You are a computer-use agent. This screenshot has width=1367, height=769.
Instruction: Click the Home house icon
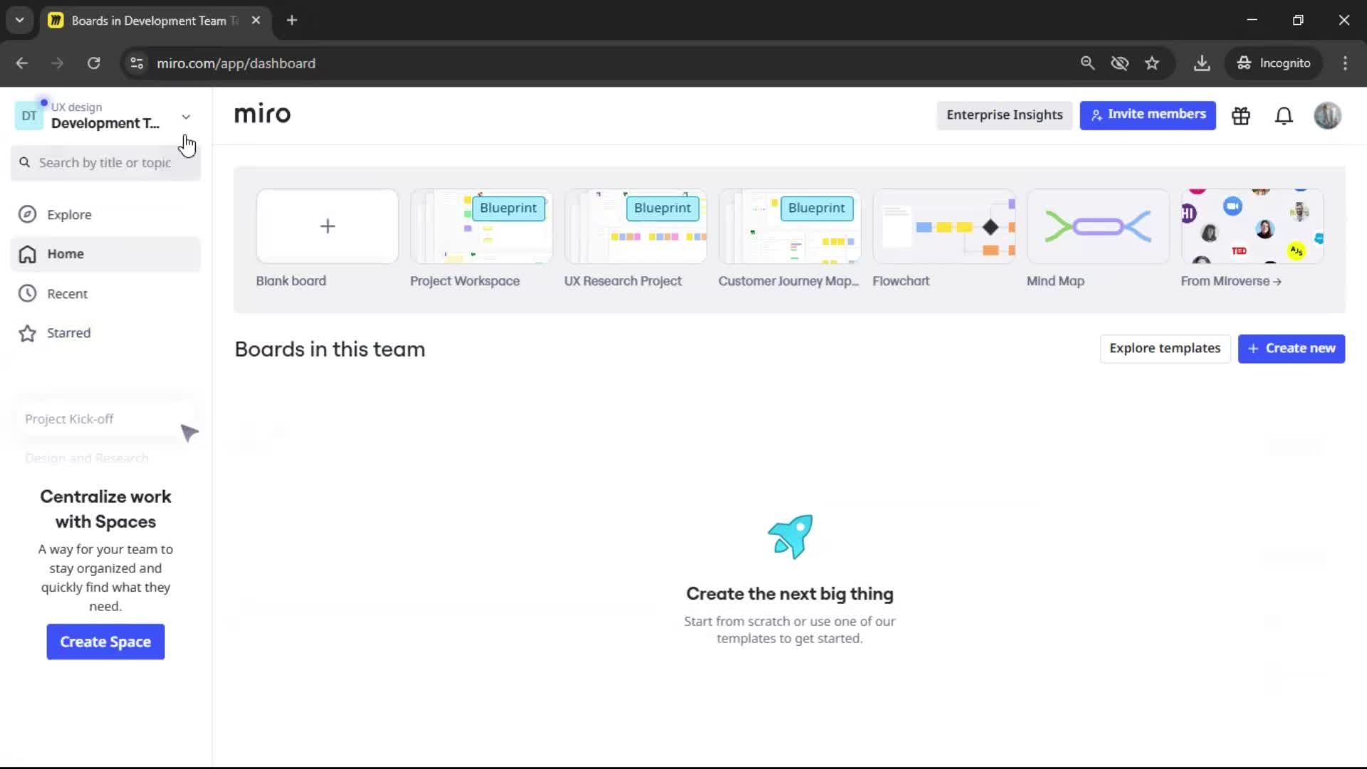(x=27, y=254)
